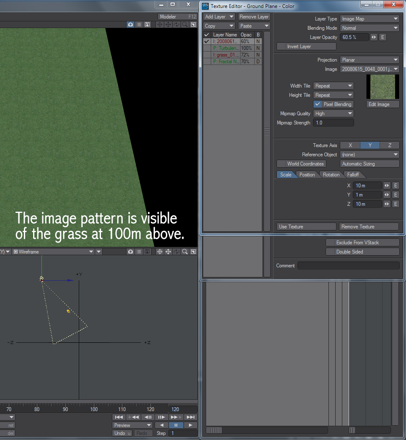Click list options icon in Wireframe viewport toolbar
The image size is (406, 440).
(x=139, y=252)
